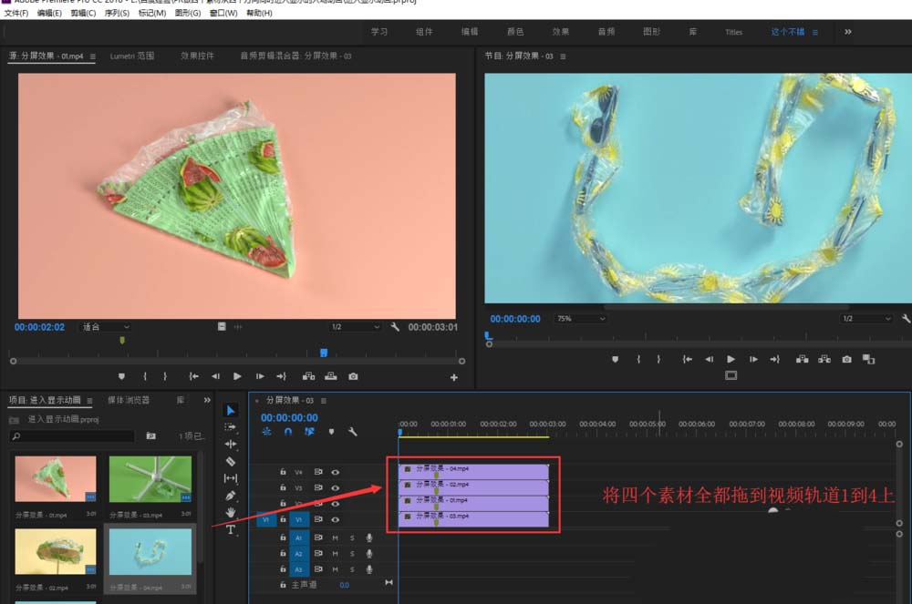Image resolution: width=912 pixels, height=604 pixels.
Task: Play the Program monitor sequence
Action: point(731,360)
